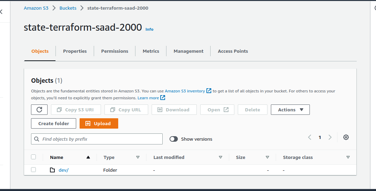Click the dev/ folder icon
The image size is (376, 191).
(x=52, y=170)
